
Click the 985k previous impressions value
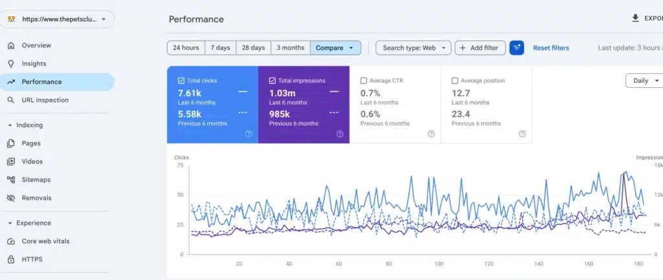click(x=280, y=114)
